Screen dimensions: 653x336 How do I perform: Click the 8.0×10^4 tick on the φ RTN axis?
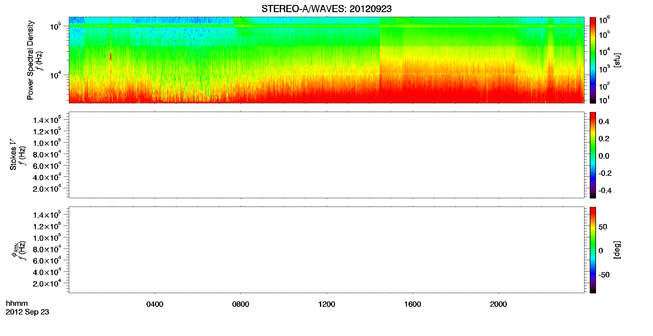[x=47, y=249]
